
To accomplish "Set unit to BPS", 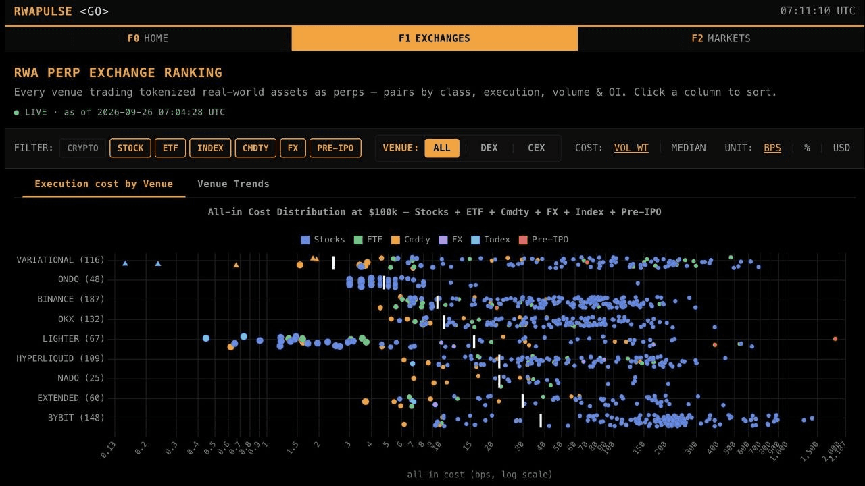I will tap(772, 148).
